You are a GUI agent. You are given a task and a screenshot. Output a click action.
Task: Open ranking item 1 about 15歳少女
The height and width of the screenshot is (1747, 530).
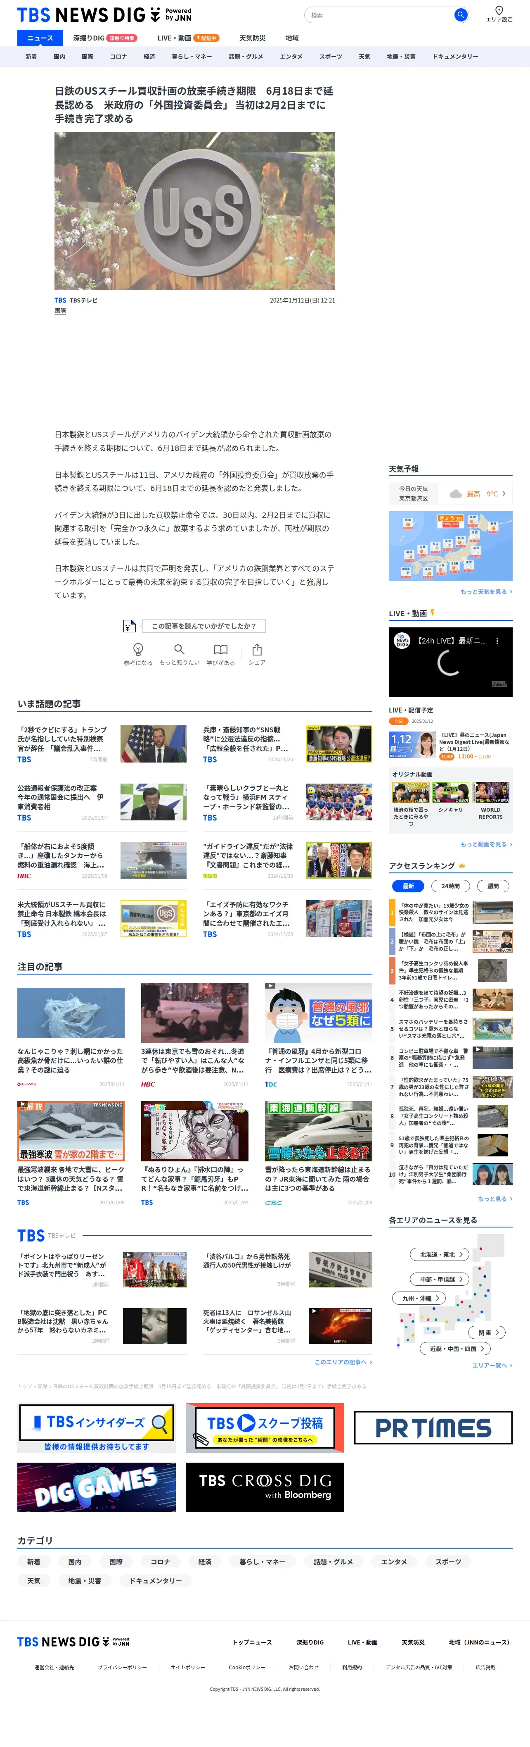coord(450,912)
